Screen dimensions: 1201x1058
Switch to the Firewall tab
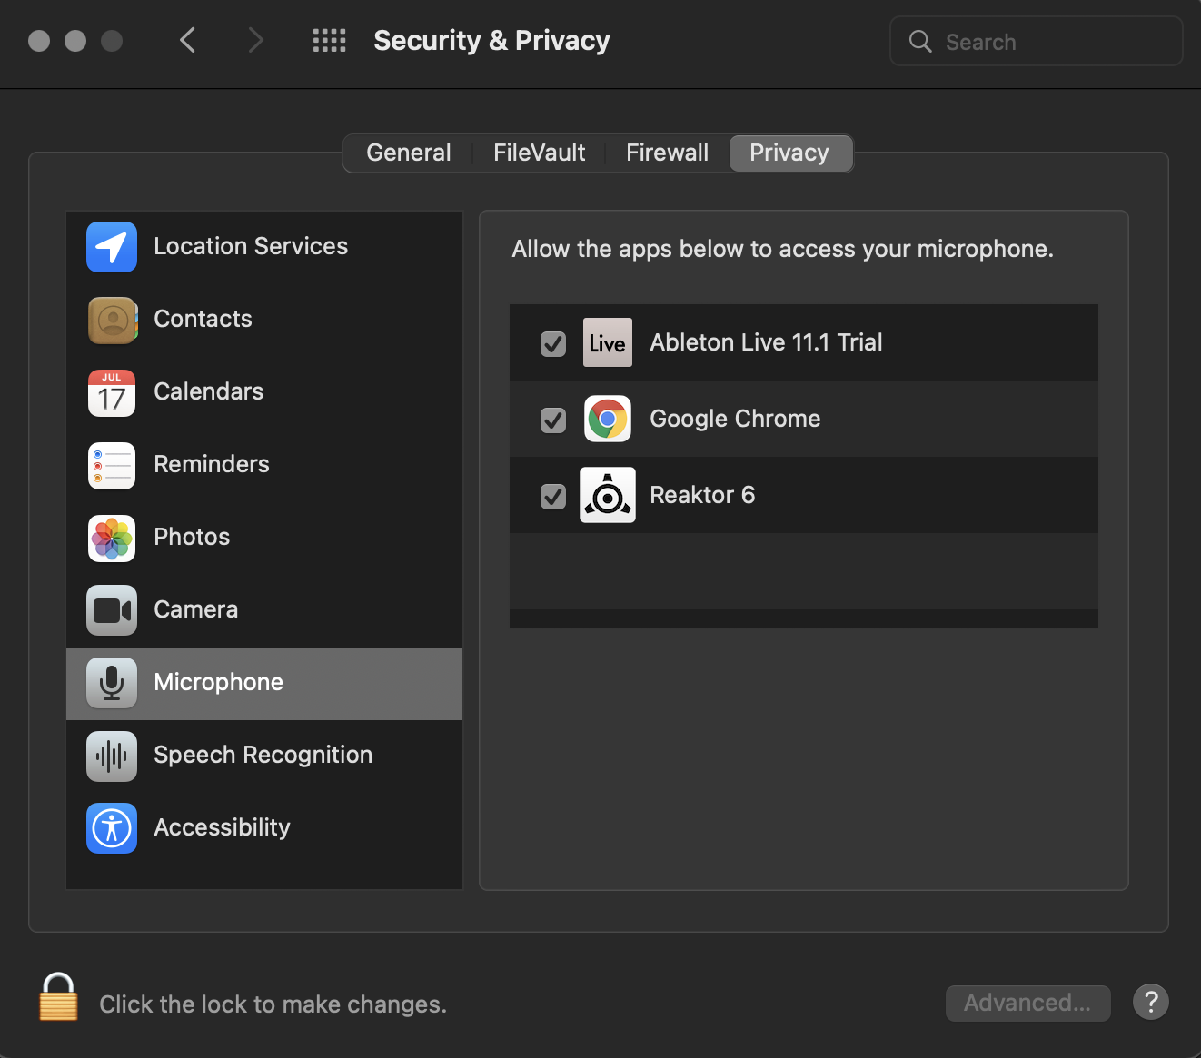tap(667, 153)
